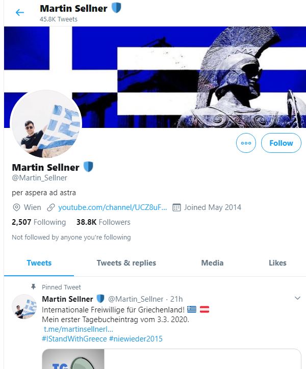Image resolution: width=306 pixels, height=369 pixels.
Task: Click the small avatar on pinned tweet
Action: pos(24,307)
